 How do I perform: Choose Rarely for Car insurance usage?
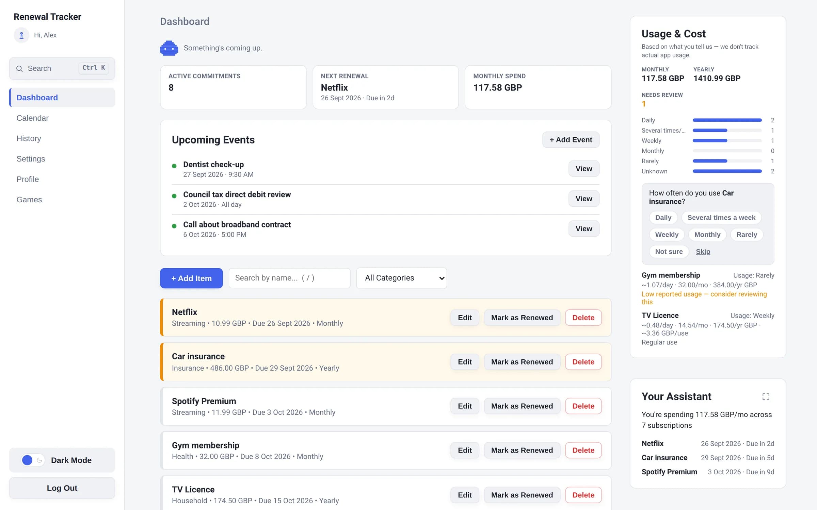pyautogui.click(x=747, y=235)
